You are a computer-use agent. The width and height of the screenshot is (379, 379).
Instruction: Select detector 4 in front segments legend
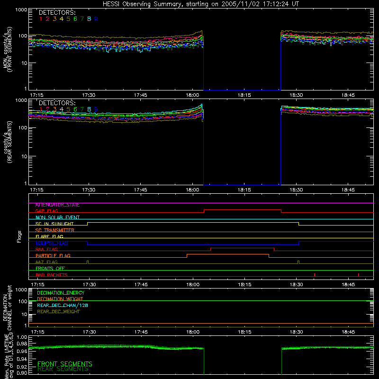click(x=62, y=19)
